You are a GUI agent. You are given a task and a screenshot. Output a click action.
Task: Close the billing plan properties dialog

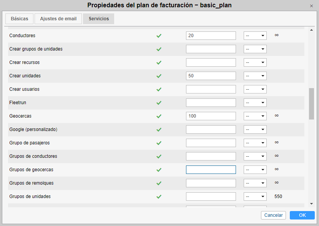click(311, 6)
